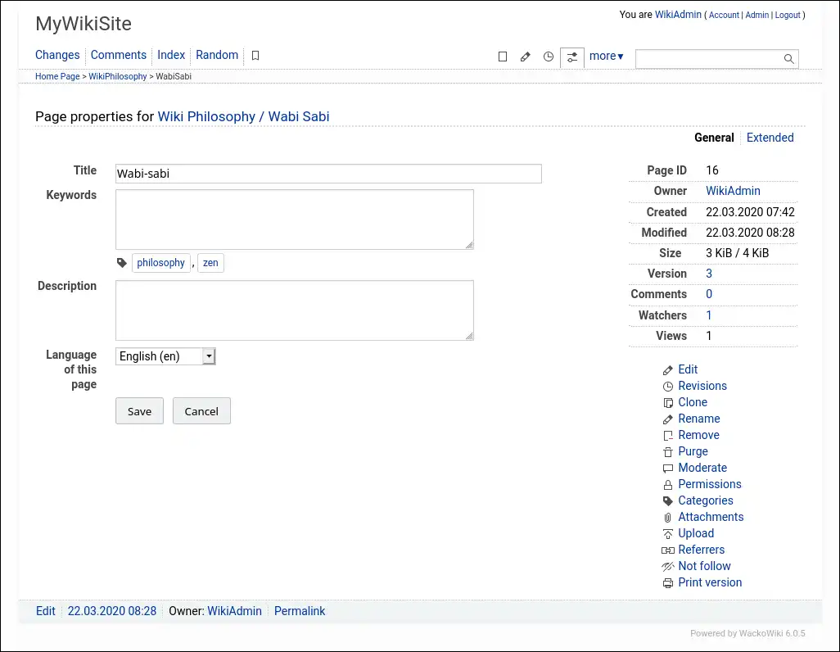Viewport: 840px width, 652px height.
Task: Click the pencil edit icon in top toolbar
Action: 526,57
